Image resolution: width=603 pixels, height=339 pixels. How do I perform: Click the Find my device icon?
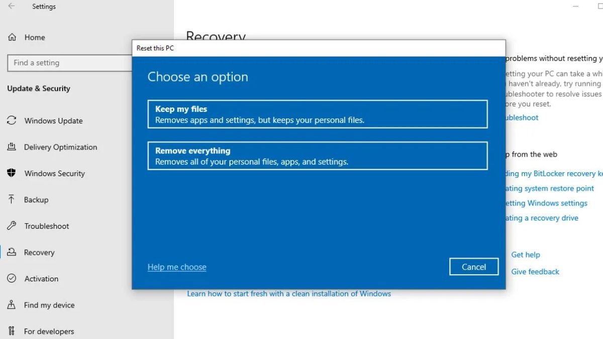coord(11,305)
